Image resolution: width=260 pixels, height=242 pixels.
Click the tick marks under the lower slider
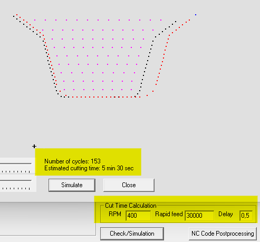tap(15, 188)
